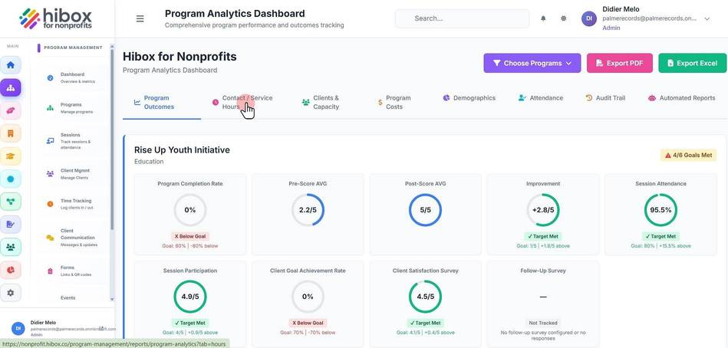Click the notification bell icon
Image resolution: width=728 pixels, height=348 pixels.
pos(543,18)
